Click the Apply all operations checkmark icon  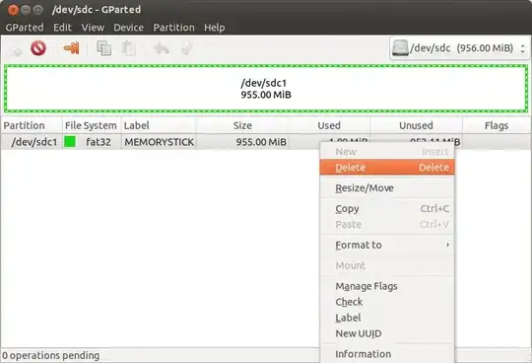(x=186, y=48)
